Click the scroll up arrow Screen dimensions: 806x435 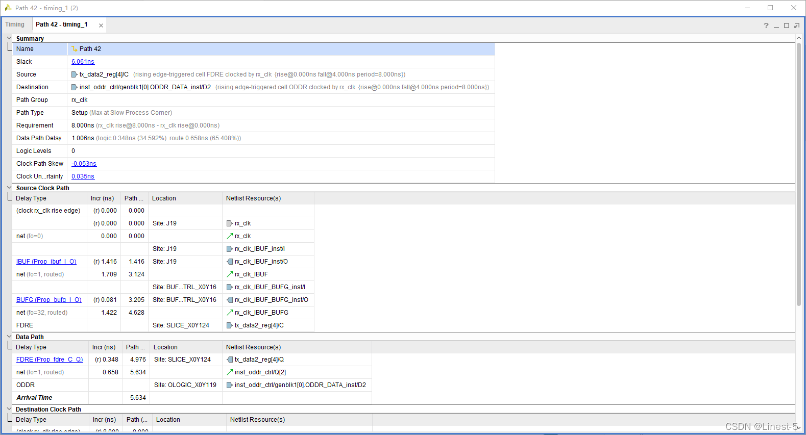coord(799,38)
